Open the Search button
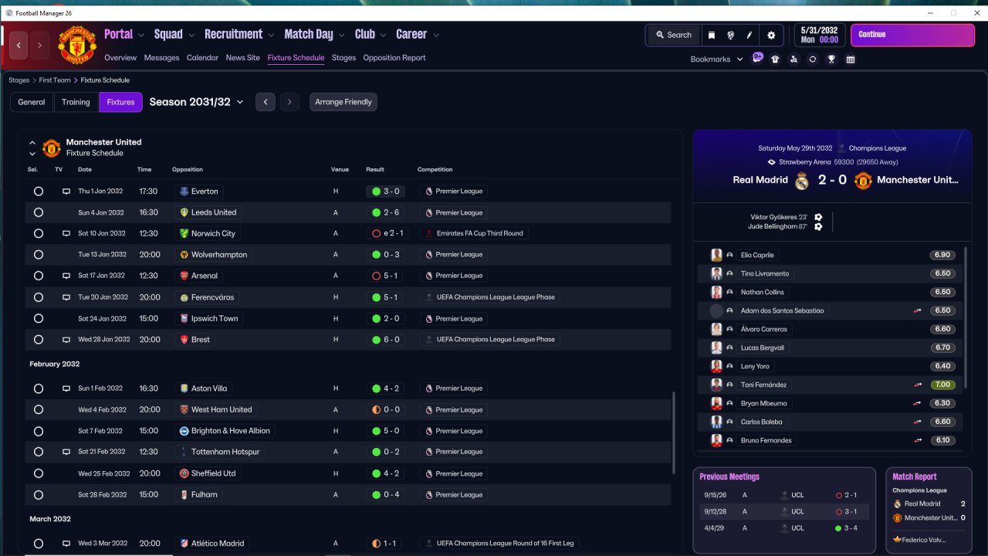Image resolution: width=988 pixels, height=556 pixels. [x=674, y=35]
